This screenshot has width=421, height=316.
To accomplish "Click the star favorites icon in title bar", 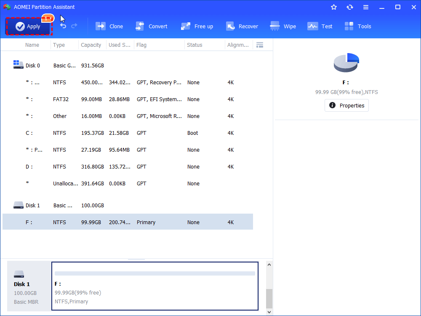I will 334,7.
